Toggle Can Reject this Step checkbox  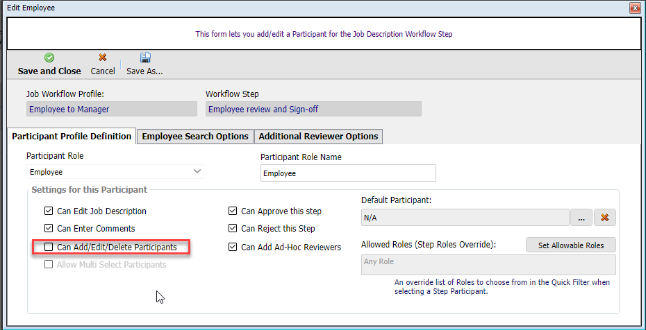[x=233, y=229]
